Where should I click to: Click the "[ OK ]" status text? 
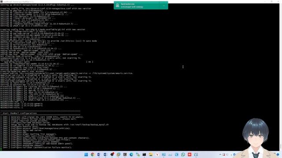[x=89, y=62]
